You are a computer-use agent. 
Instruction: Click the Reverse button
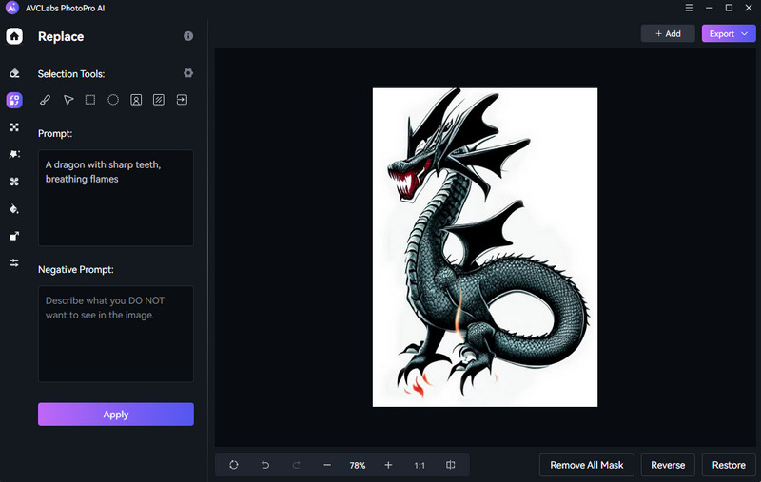(668, 465)
